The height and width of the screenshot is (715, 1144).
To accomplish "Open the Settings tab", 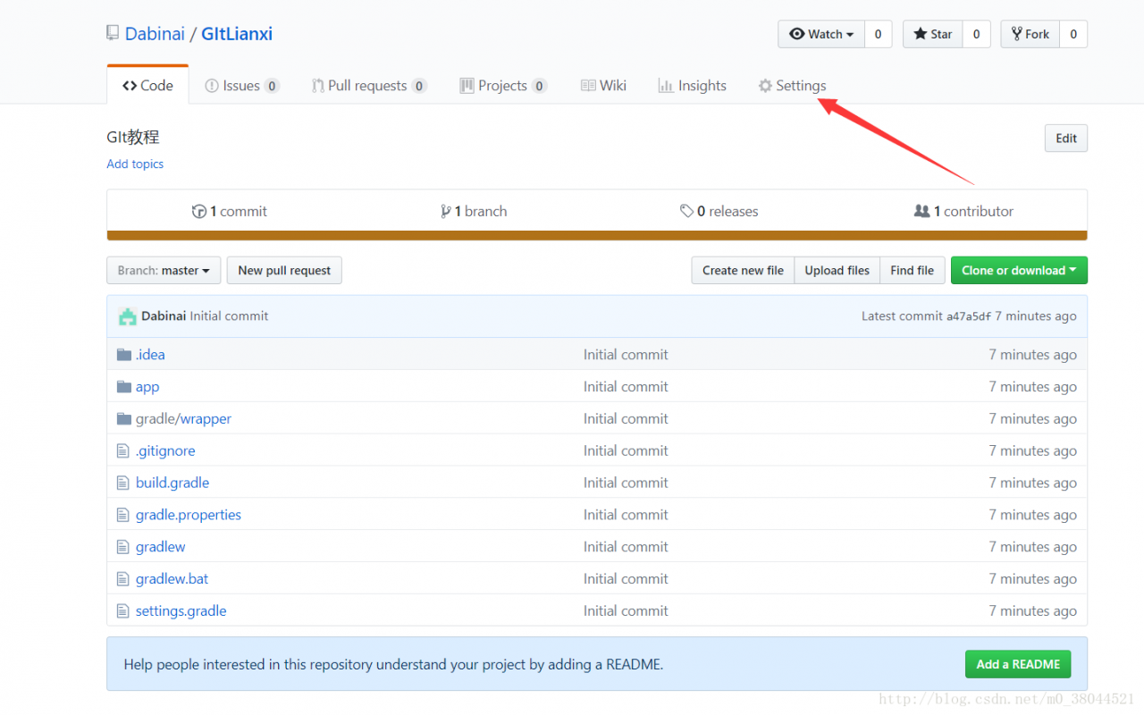I will (x=792, y=86).
